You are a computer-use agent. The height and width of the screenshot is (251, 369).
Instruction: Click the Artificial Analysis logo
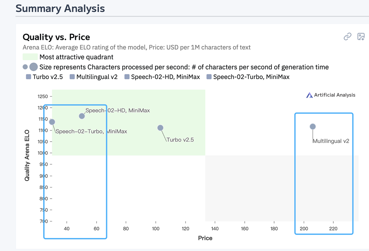click(331, 95)
